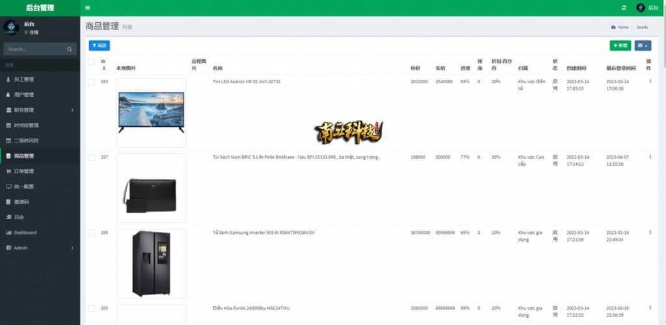666x325 pixels.
Task: Toggle the sidebar with the hamburger icon
Action: click(x=88, y=8)
